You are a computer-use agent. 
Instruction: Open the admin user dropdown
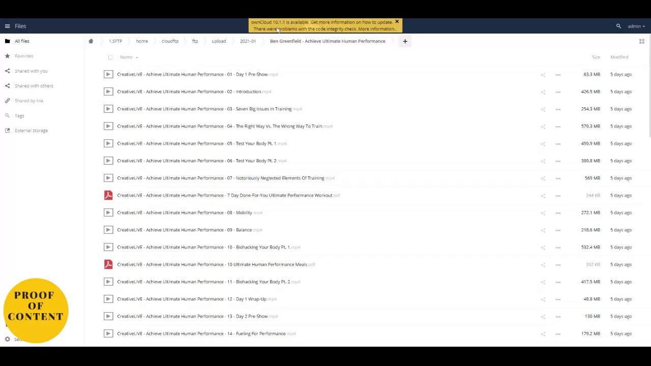point(636,26)
